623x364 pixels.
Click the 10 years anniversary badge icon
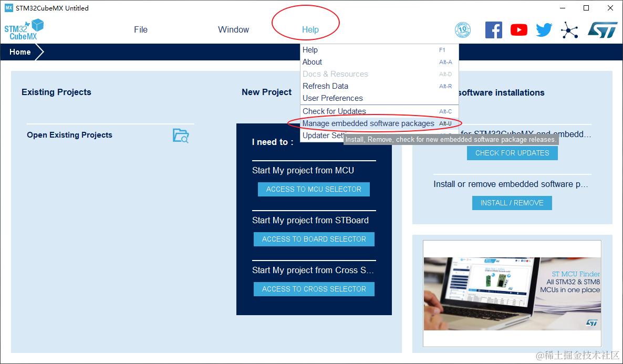(462, 30)
